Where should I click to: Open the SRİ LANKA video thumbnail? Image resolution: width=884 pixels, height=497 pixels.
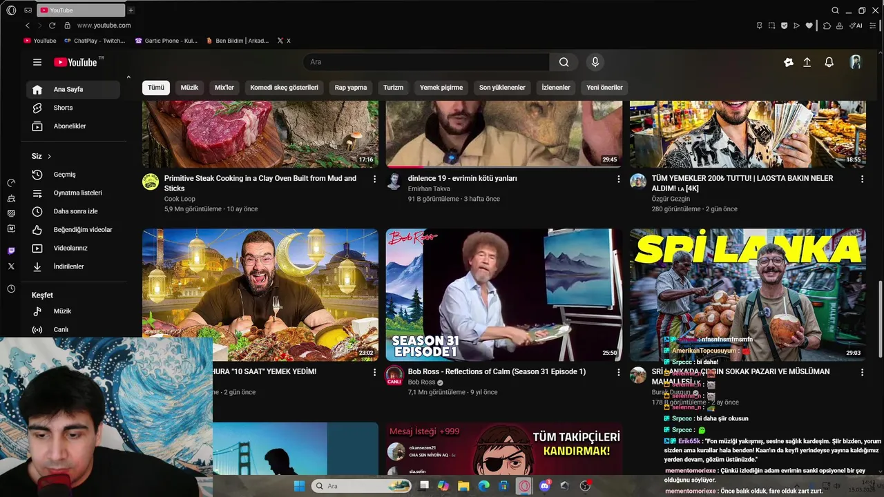748,295
